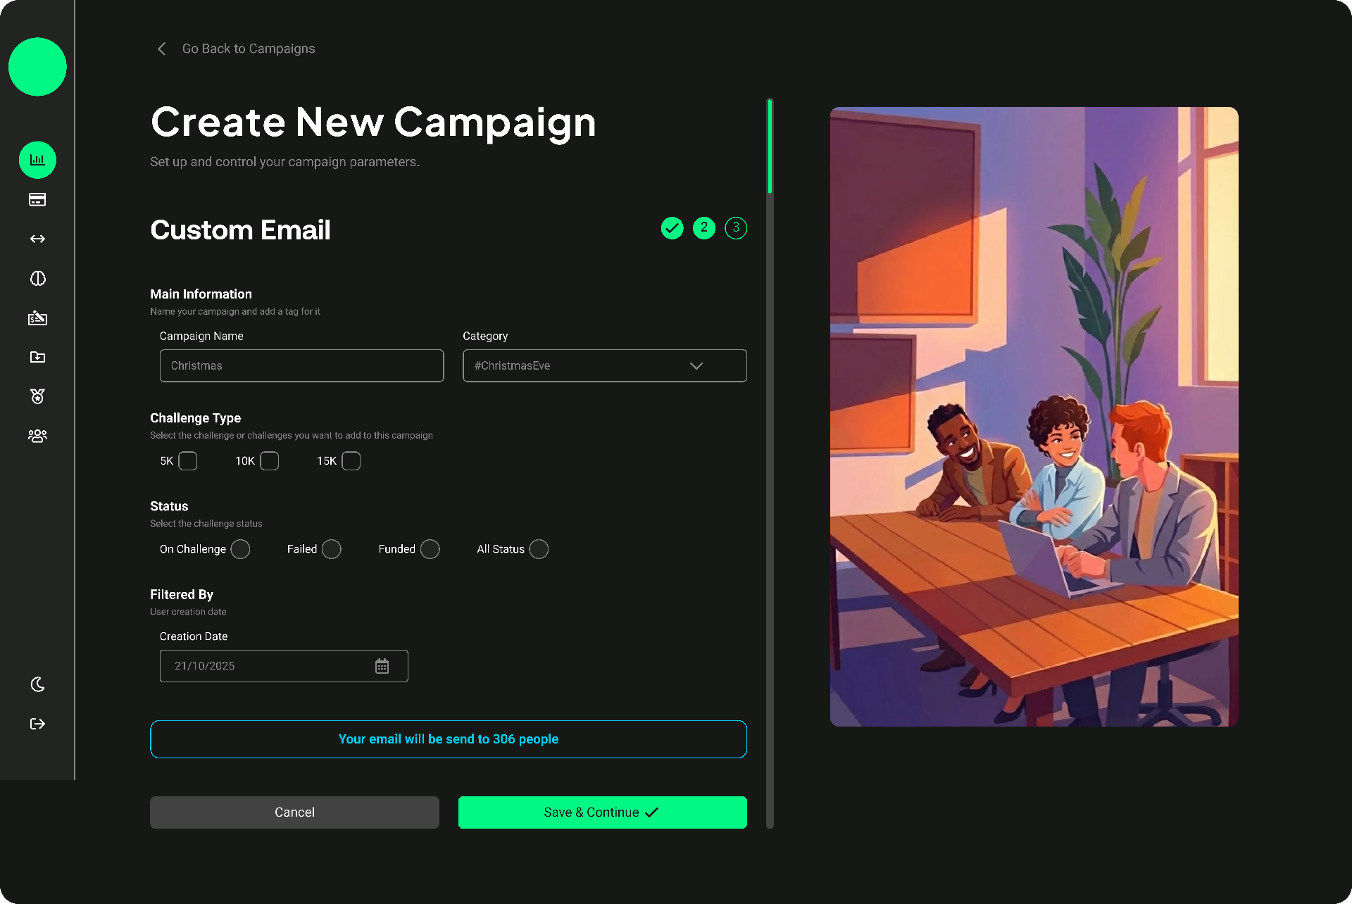Click completed step one checkmark indicator

point(672,228)
